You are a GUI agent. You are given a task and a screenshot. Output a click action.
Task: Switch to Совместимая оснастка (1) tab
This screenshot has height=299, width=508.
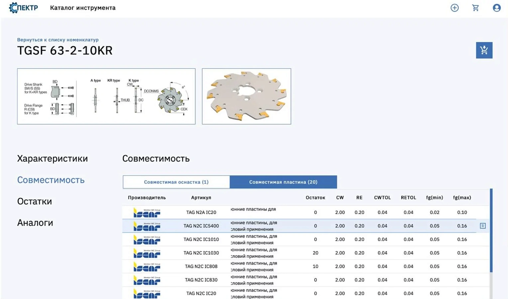(x=176, y=182)
